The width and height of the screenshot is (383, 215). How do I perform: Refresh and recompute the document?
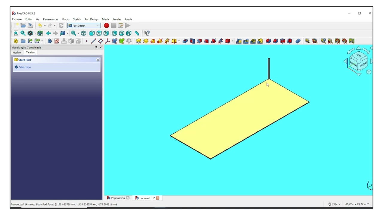tap(61, 26)
